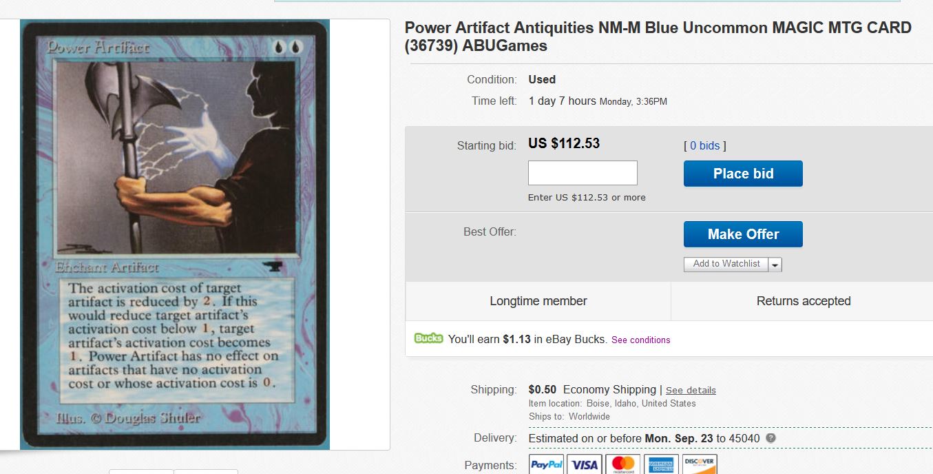Click the VISA payment icon
This screenshot has height=474, width=933.
click(585, 464)
